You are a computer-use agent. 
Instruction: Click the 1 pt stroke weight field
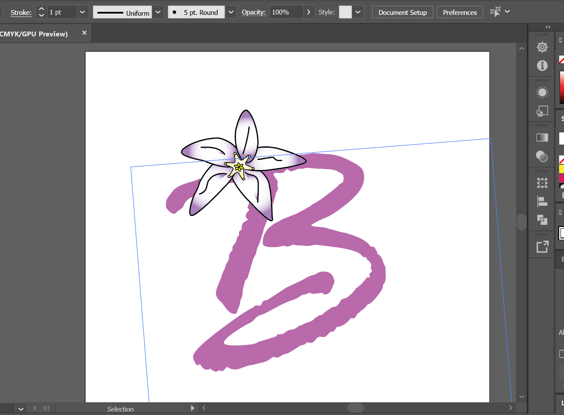pyautogui.click(x=61, y=12)
